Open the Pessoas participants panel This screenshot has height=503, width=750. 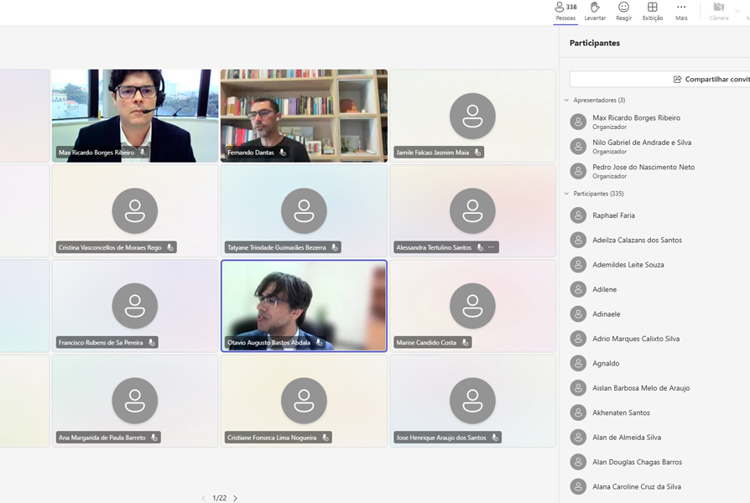565,12
